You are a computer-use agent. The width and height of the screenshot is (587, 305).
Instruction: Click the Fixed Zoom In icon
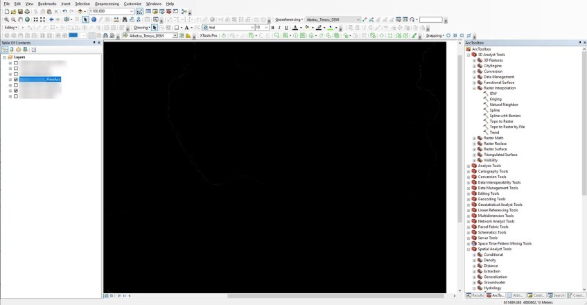[x=35, y=19]
